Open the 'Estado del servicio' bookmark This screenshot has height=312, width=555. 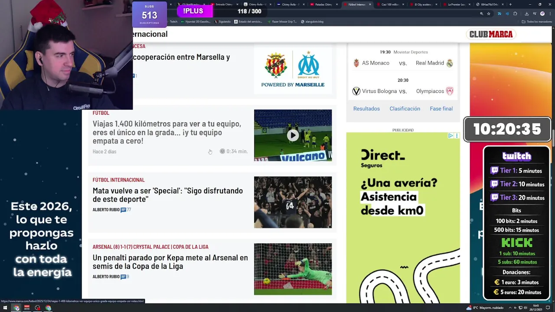click(x=249, y=21)
